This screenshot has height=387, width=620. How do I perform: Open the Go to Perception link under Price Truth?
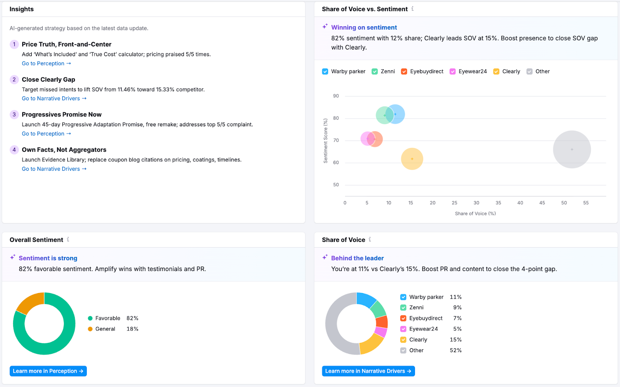point(46,63)
